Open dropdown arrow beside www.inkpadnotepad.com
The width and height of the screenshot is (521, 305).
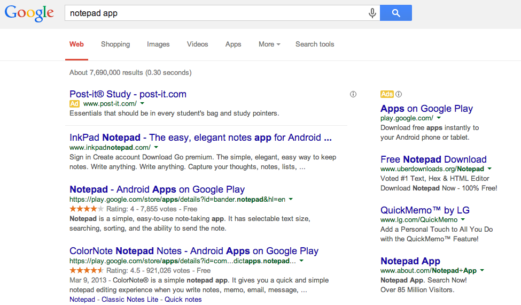[x=157, y=147]
